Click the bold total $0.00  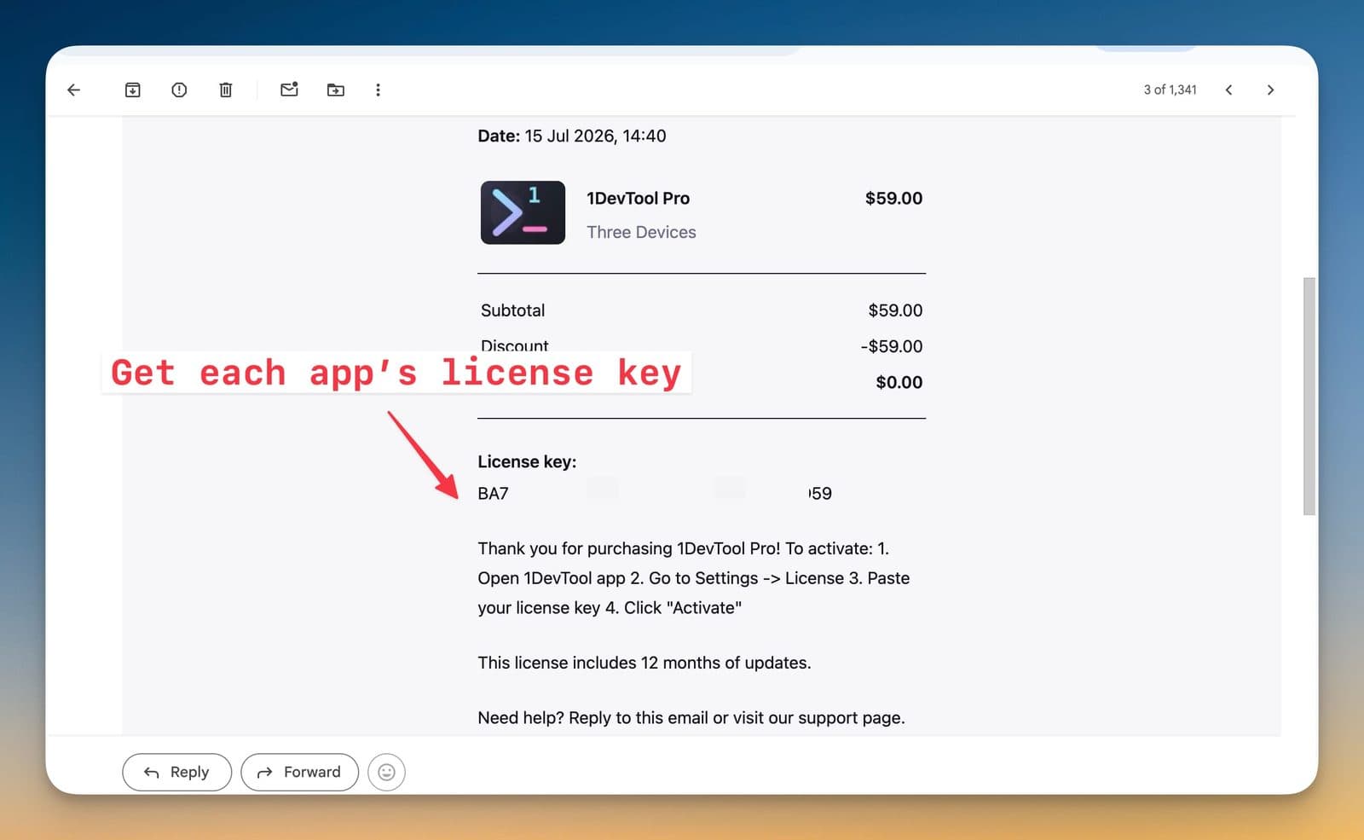point(899,382)
